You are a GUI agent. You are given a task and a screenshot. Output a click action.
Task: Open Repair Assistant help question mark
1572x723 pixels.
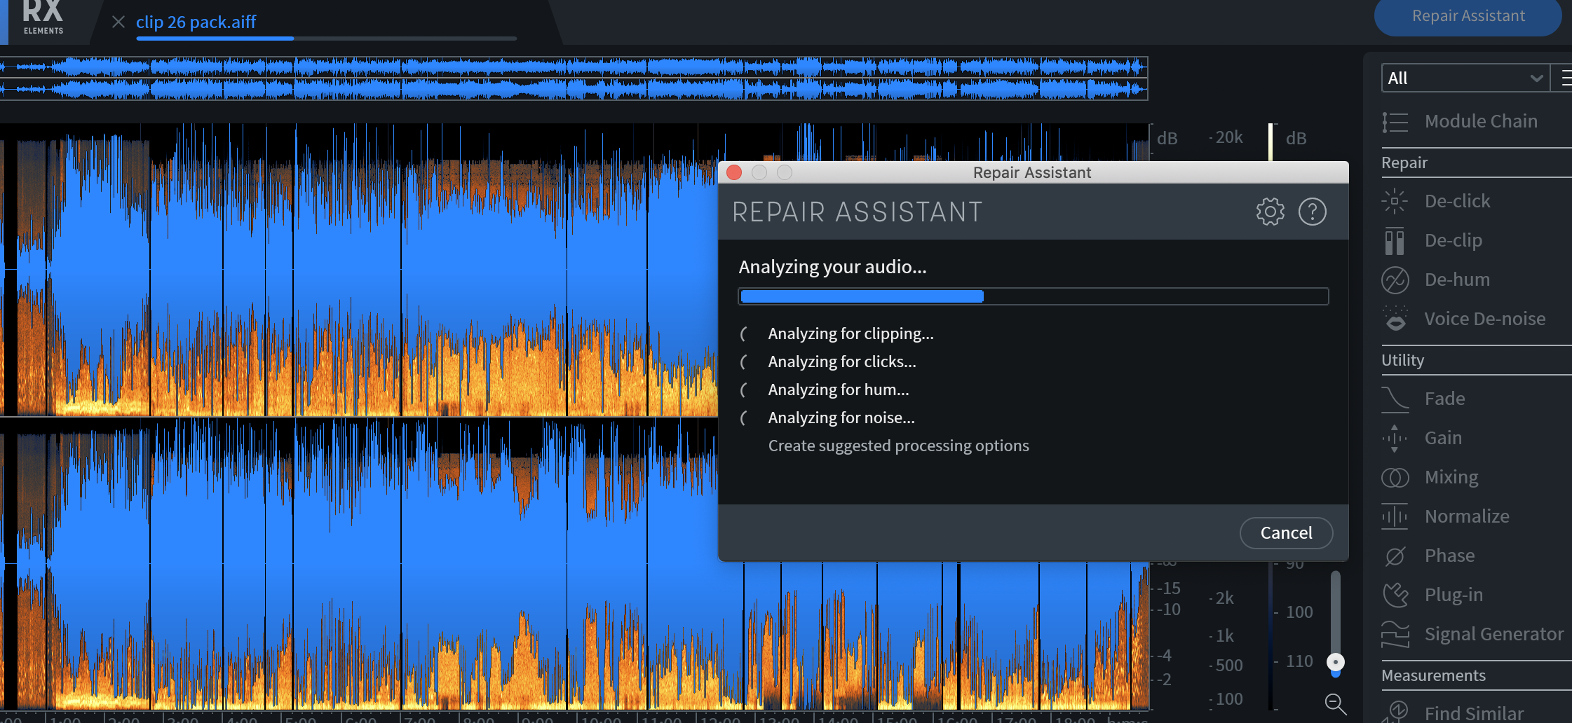click(x=1313, y=212)
